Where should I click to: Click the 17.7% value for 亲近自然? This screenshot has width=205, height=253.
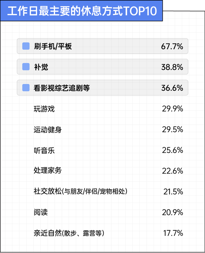(173, 233)
